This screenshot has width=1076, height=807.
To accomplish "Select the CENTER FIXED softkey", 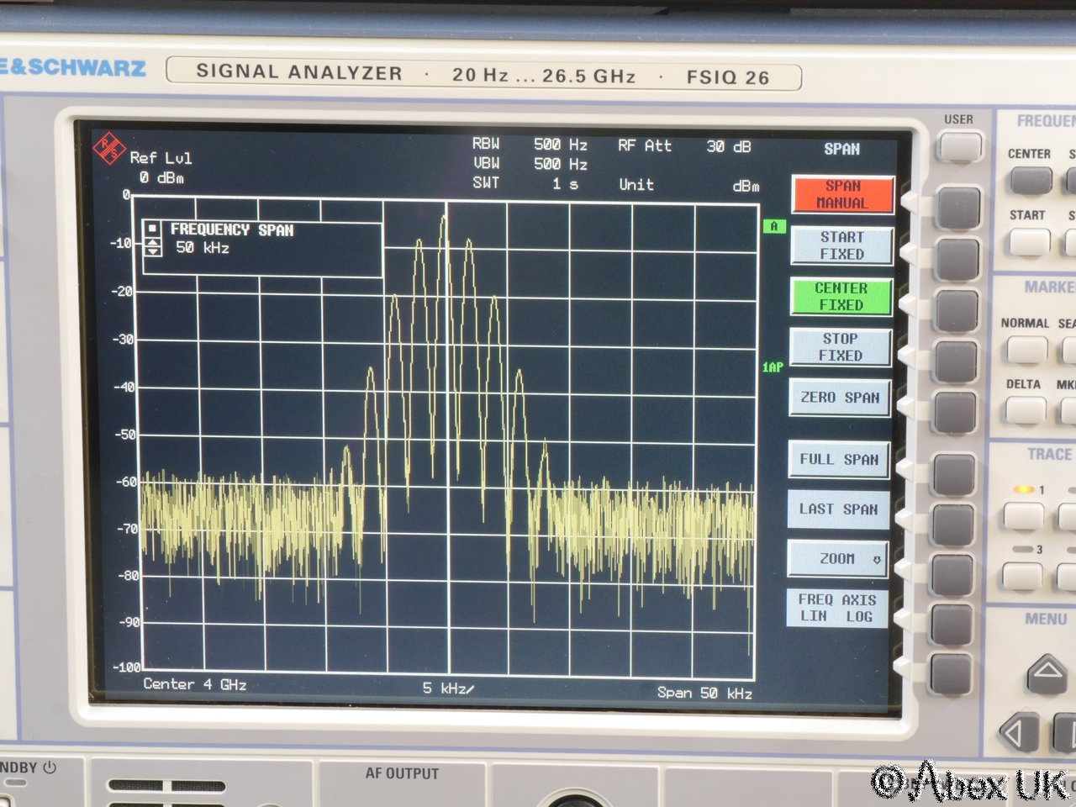I will (841, 297).
